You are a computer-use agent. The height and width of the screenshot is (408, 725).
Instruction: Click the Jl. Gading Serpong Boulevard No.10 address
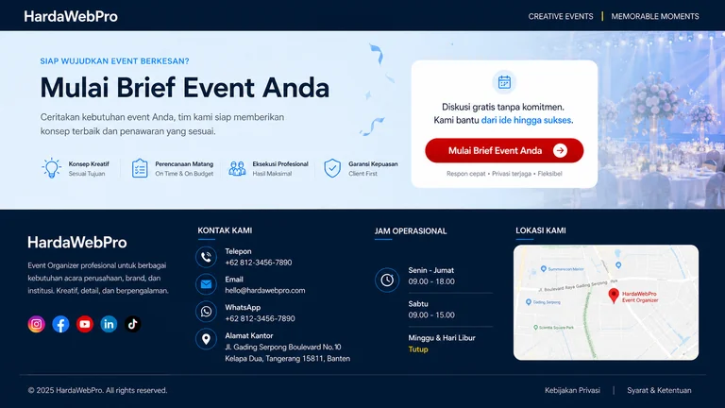click(283, 347)
